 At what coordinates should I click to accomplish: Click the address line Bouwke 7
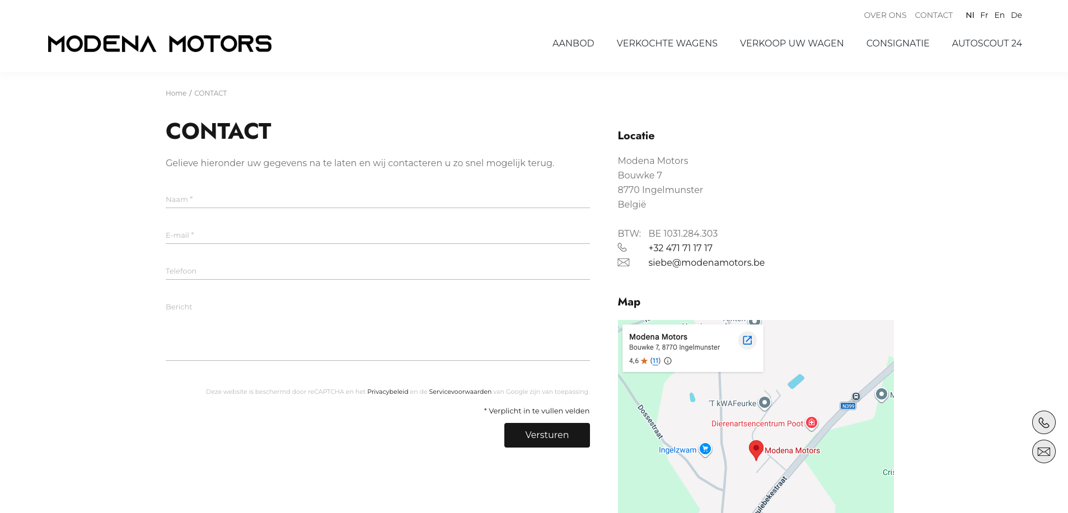click(x=640, y=175)
